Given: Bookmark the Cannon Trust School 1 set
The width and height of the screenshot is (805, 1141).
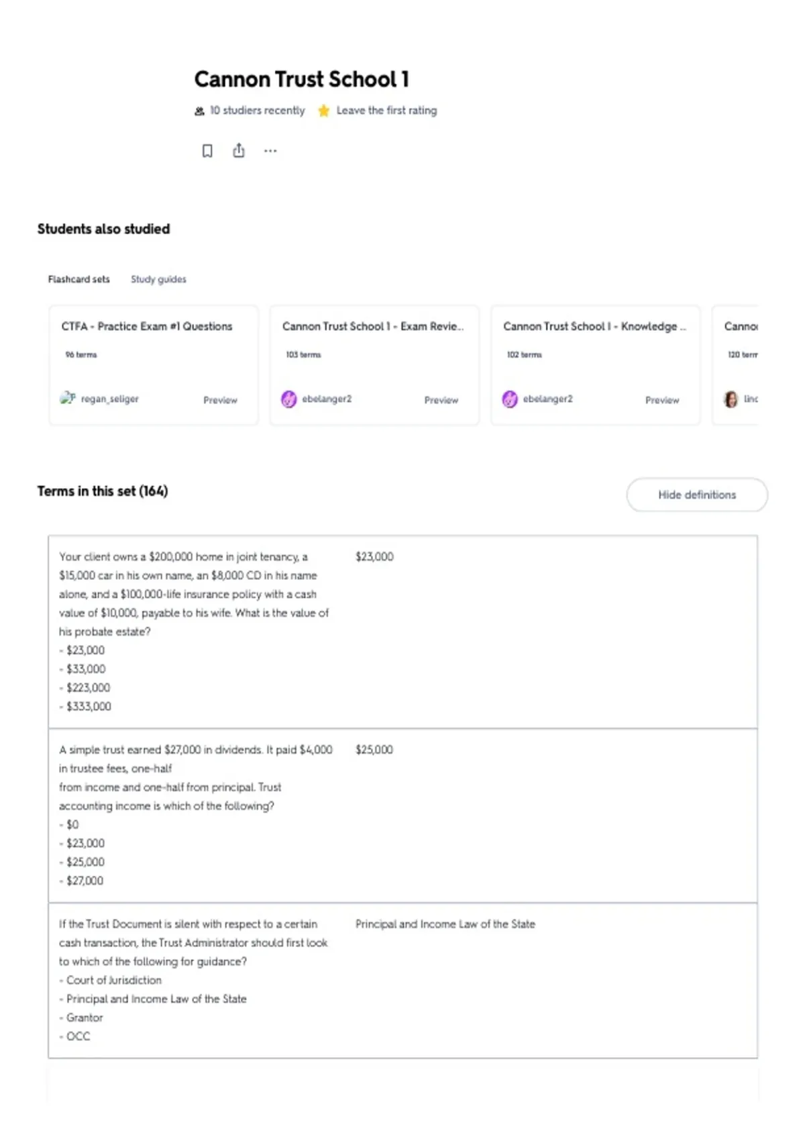Looking at the screenshot, I should pyautogui.click(x=207, y=151).
